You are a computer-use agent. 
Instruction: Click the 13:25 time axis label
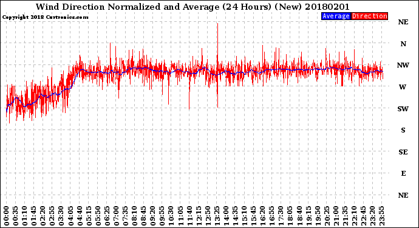tap(217, 216)
